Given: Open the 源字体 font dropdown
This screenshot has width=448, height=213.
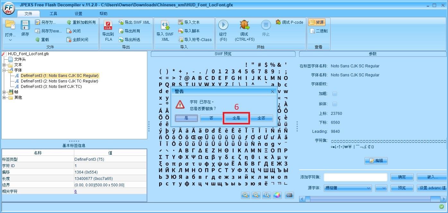Looking at the screenshot, I should 348,188.
